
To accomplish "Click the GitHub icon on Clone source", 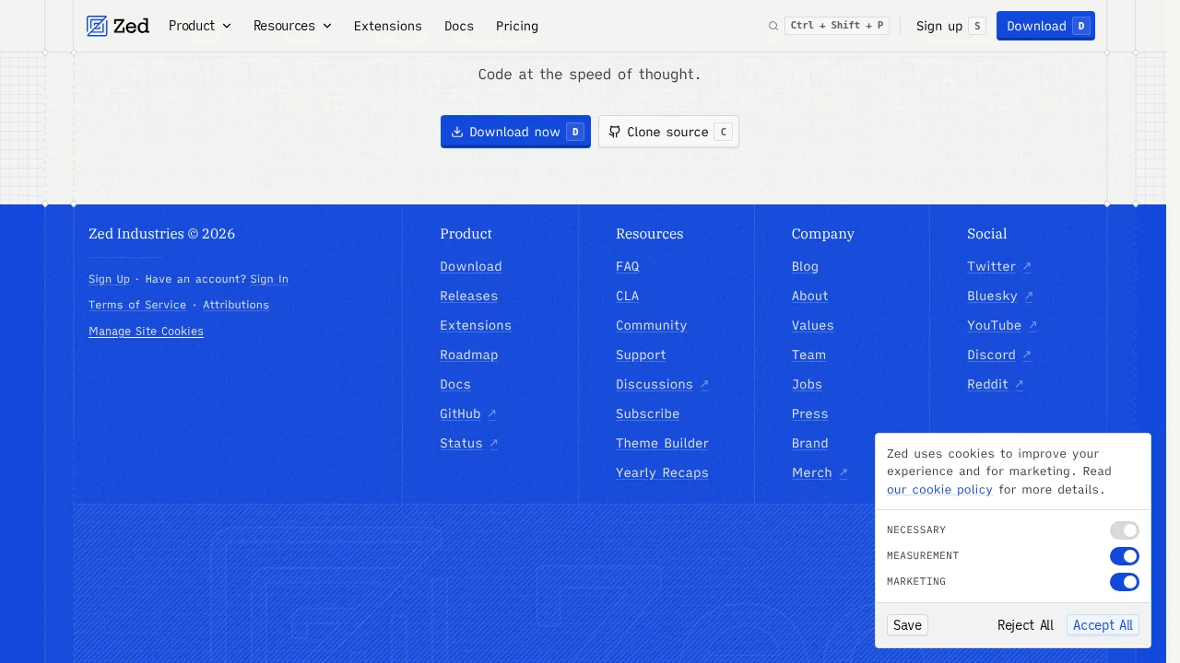I will tap(615, 132).
